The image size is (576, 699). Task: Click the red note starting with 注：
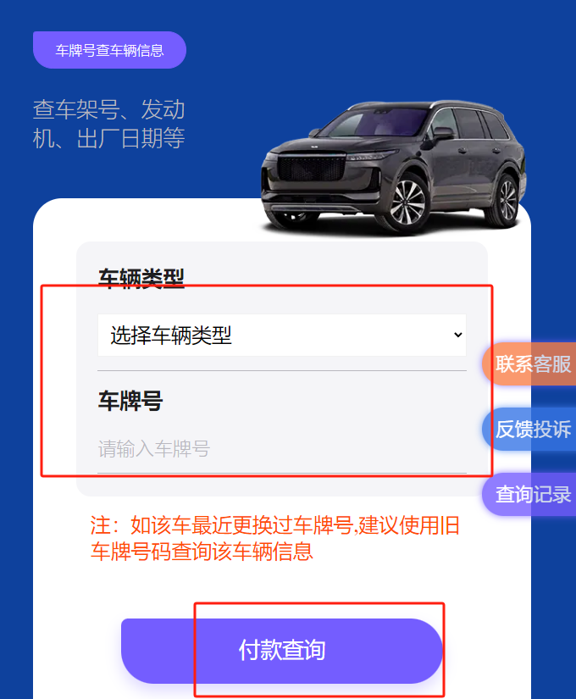(275, 538)
